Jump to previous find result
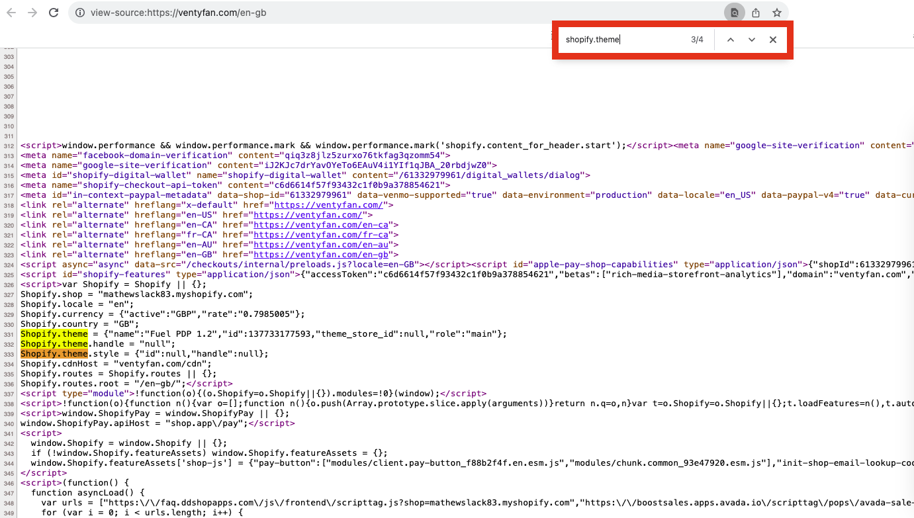Viewport: 914px width, 518px height. point(731,40)
